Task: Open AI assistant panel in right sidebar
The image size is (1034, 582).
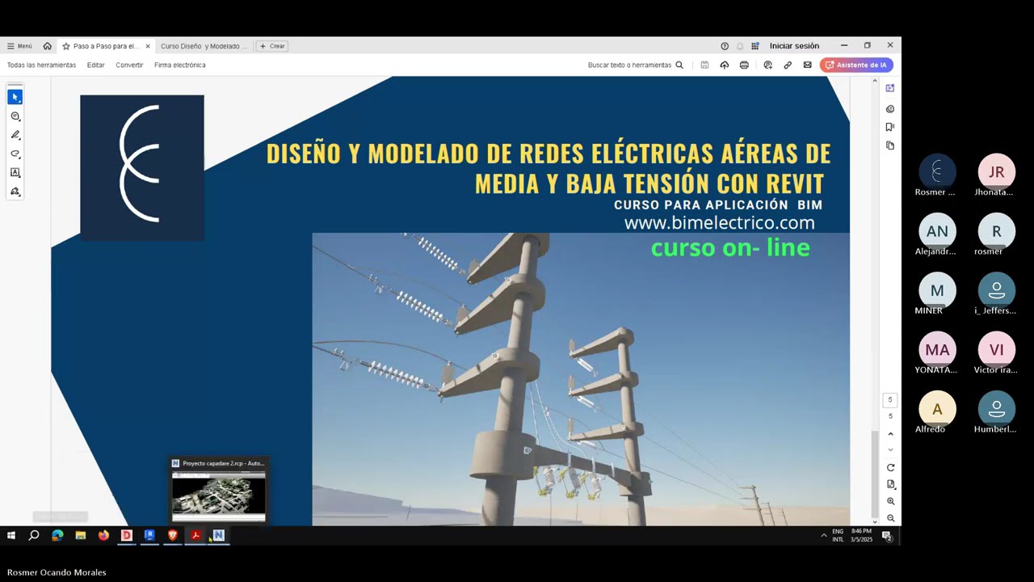Action: click(890, 88)
